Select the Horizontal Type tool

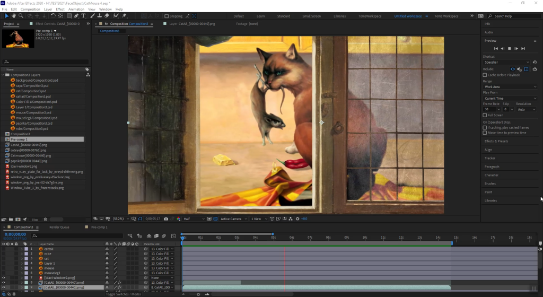point(83,16)
